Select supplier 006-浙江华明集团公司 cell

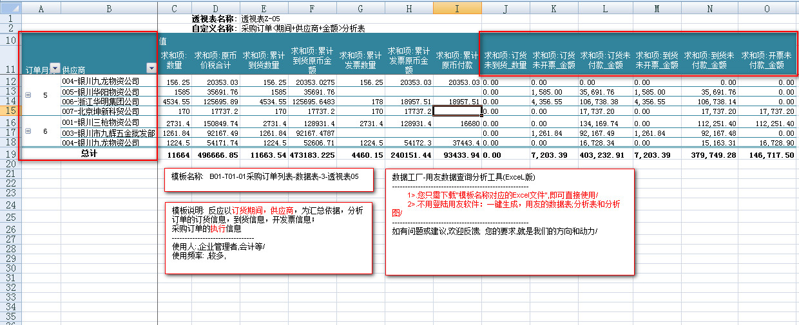pos(109,102)
